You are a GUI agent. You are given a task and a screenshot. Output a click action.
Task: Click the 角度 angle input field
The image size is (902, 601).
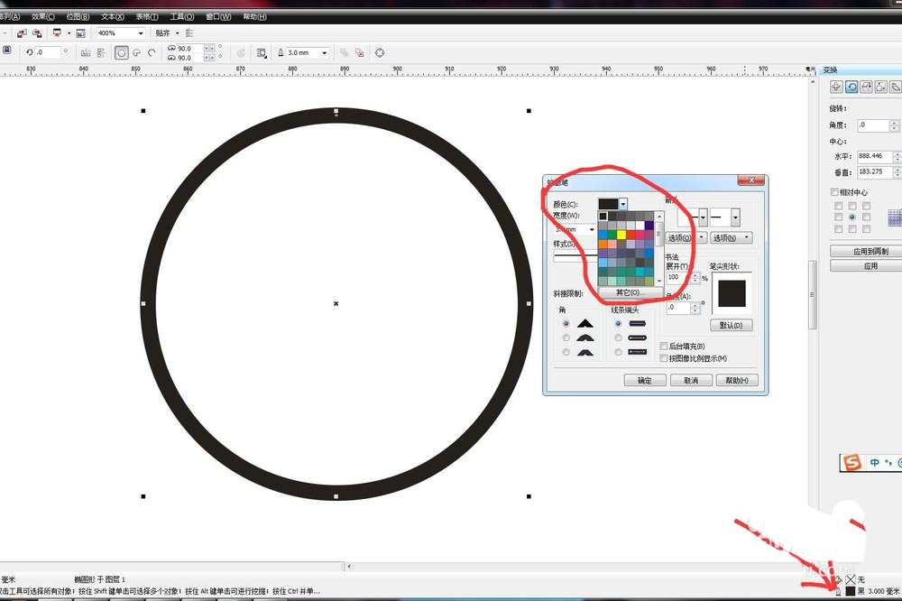coord(872,125)
